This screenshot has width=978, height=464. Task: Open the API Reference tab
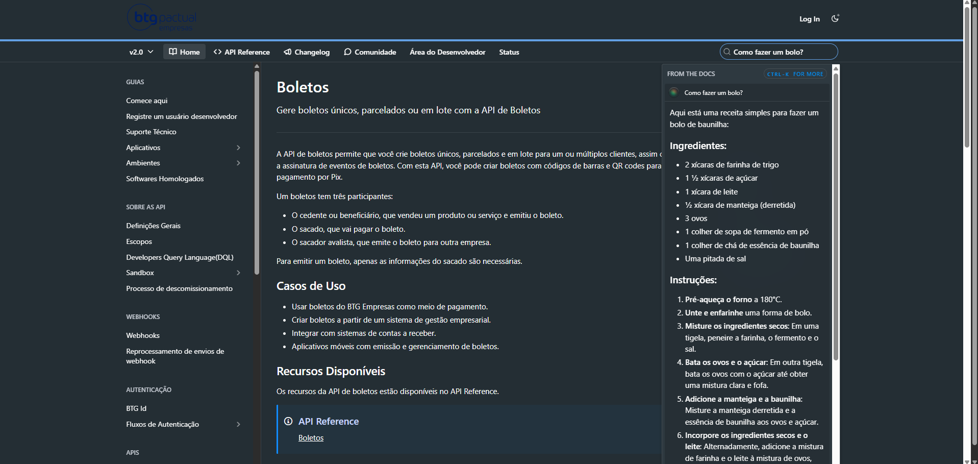click(x=242, y=52)
